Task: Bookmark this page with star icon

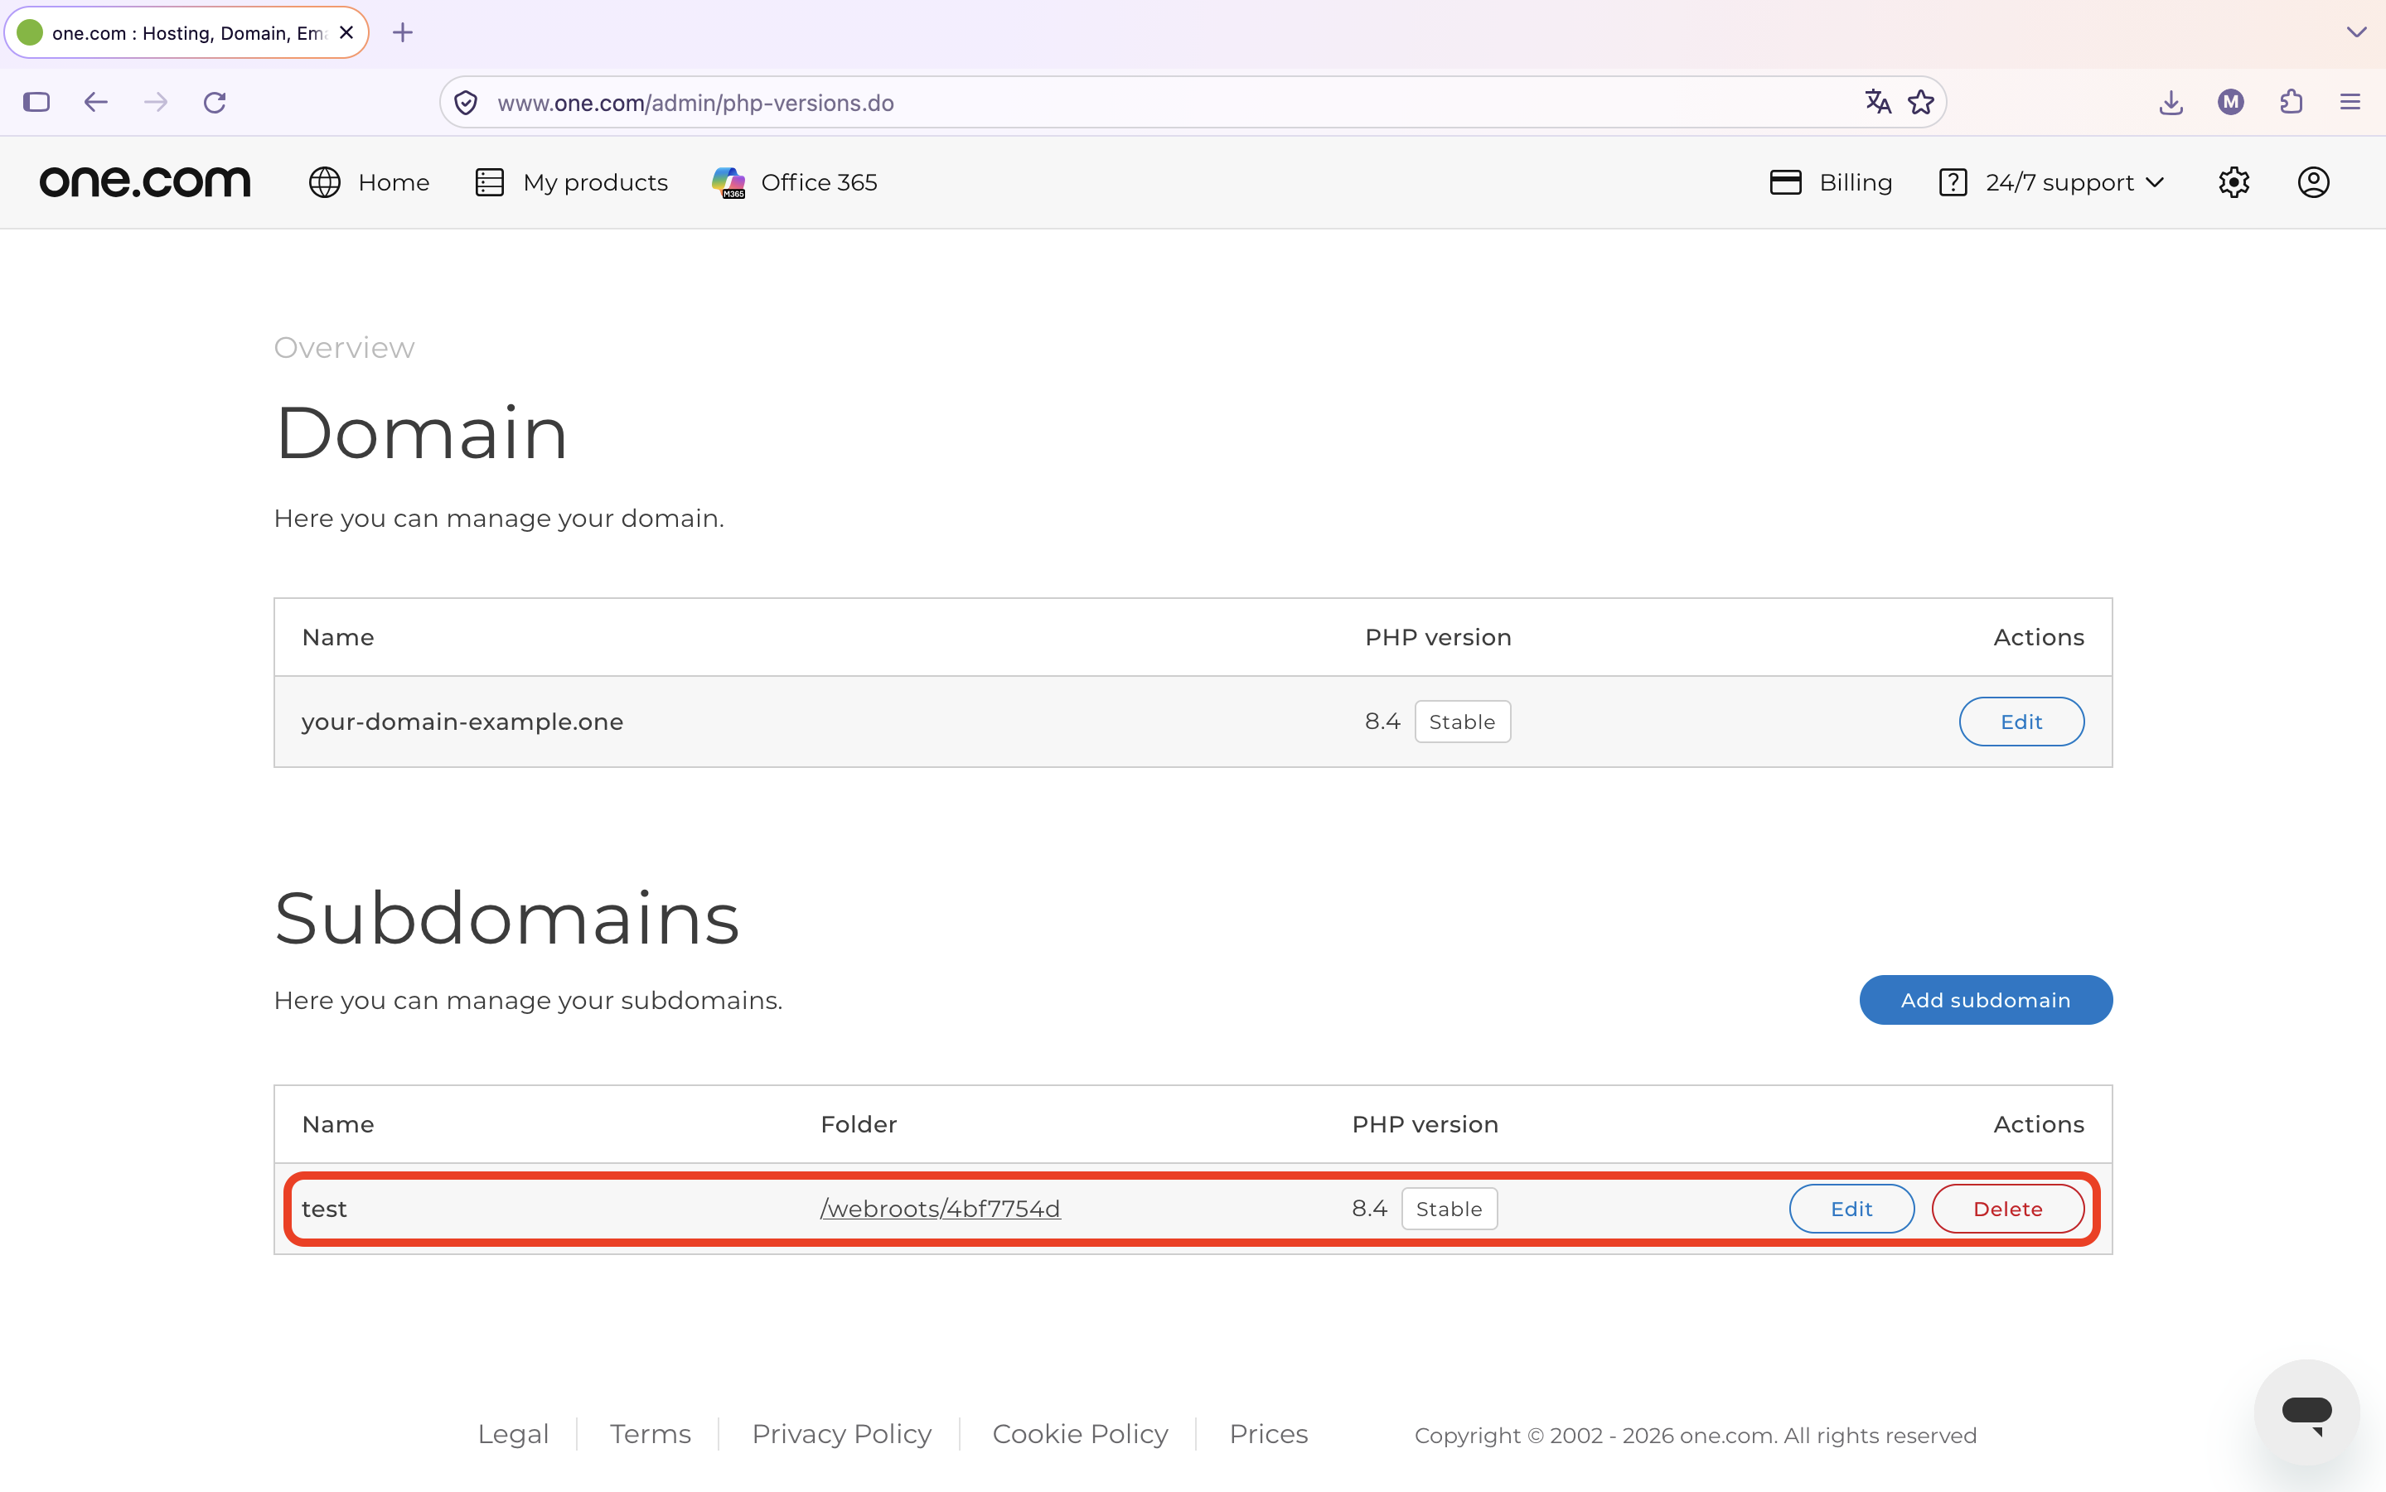Action: [1921, 102]
